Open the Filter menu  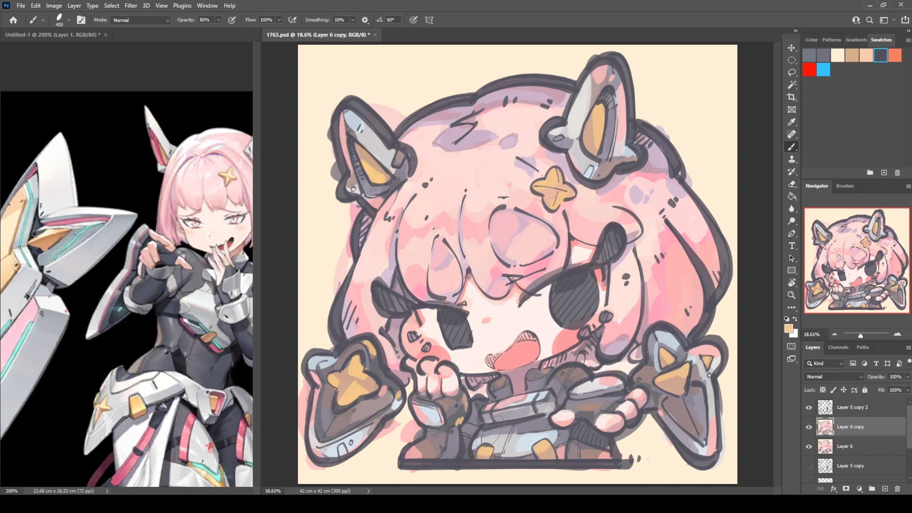131,6
